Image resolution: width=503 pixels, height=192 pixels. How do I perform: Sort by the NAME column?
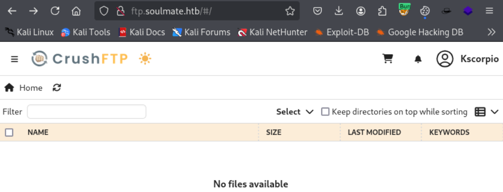coord(38,132)
